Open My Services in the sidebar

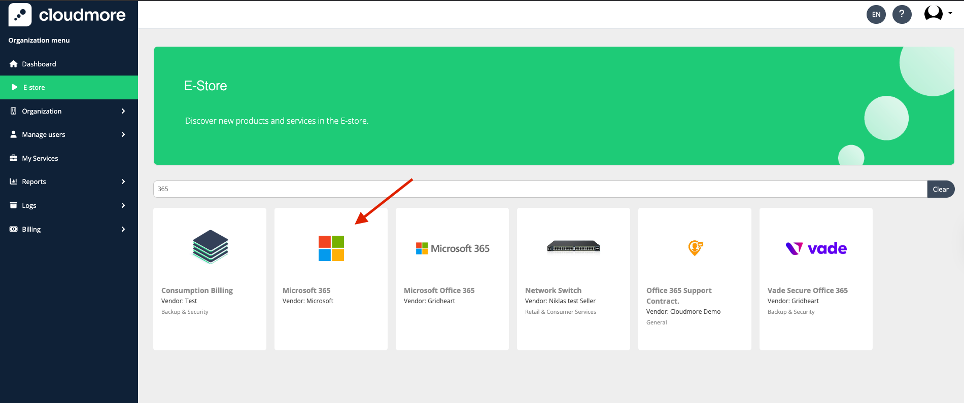pos(40,158)
